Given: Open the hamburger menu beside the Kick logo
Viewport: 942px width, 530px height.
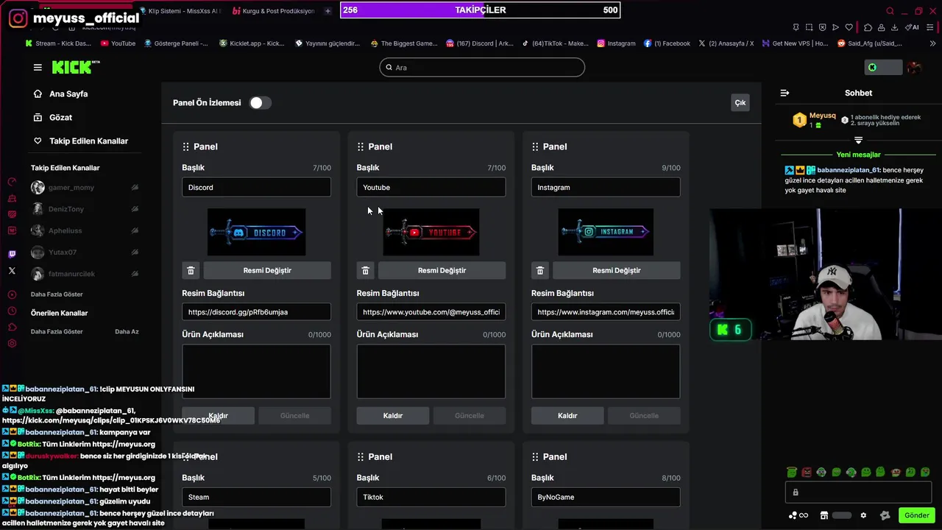Looking at the screenshot, I should point(38,67).
